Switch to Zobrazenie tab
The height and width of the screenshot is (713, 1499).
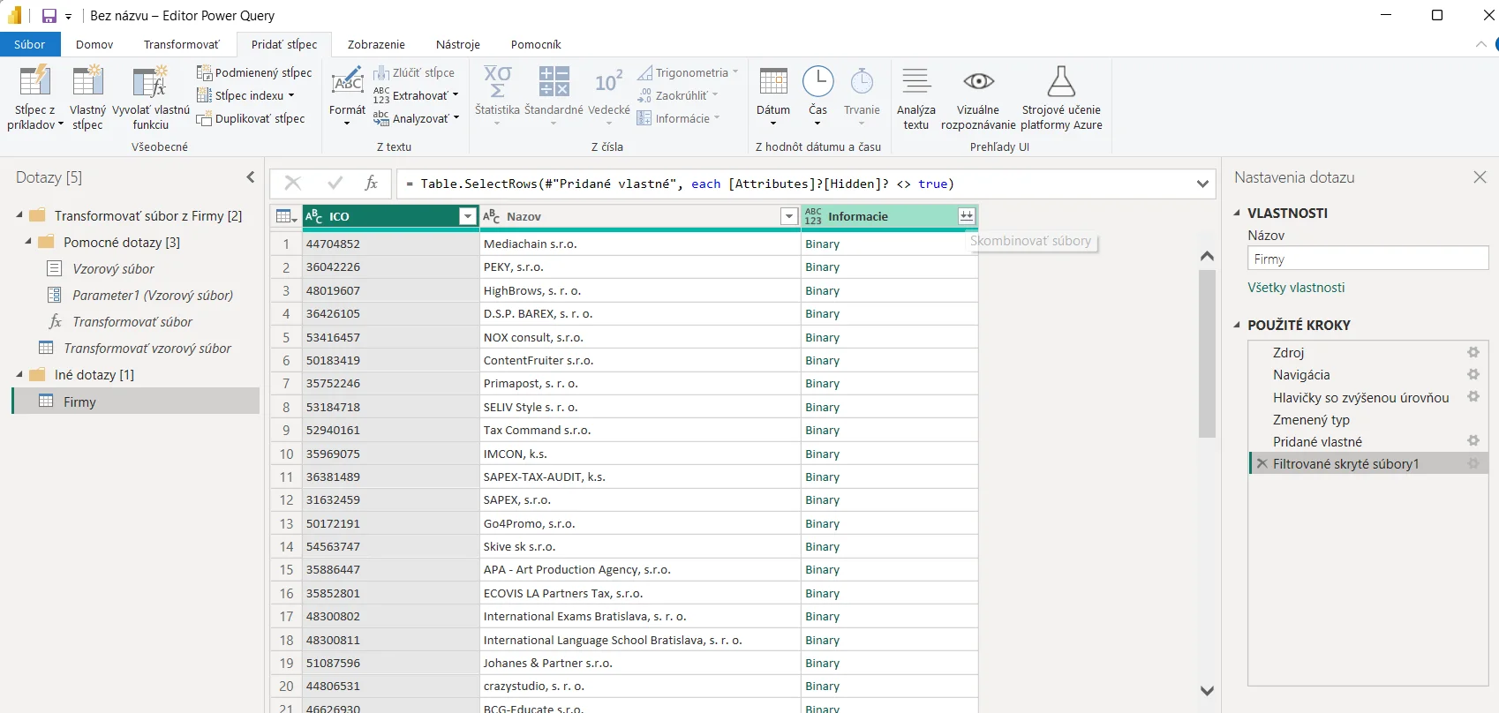coord(376,44)
